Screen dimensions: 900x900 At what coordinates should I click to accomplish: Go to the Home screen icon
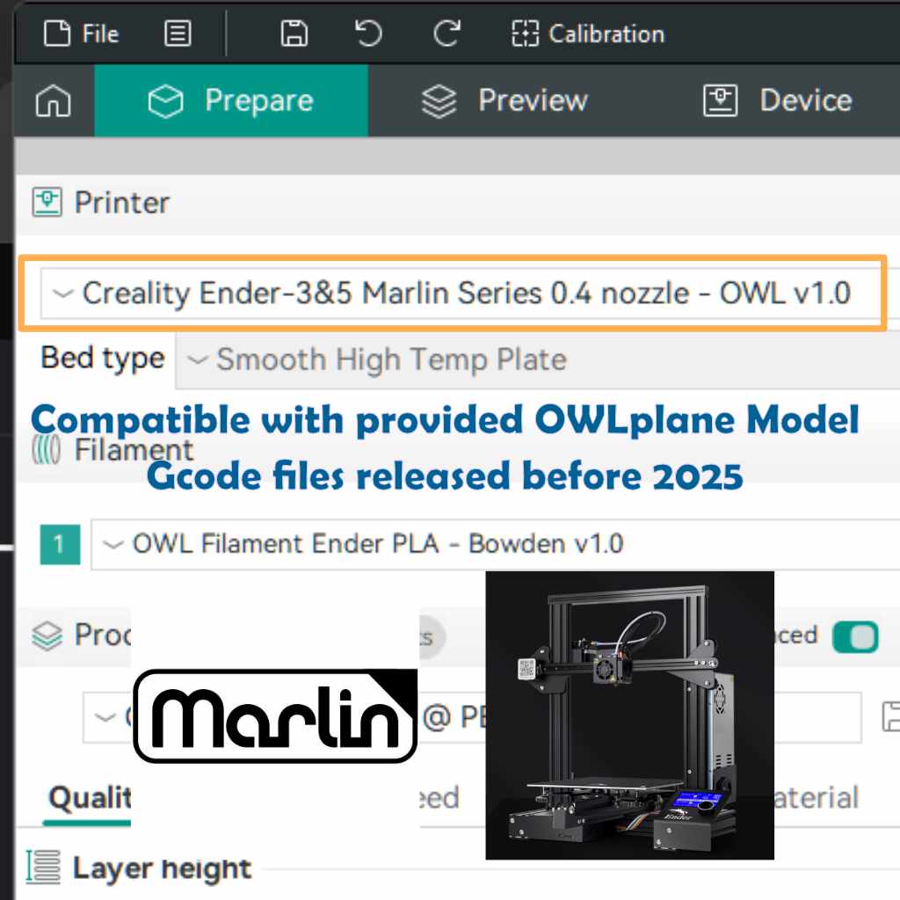[x=53, y=102]
